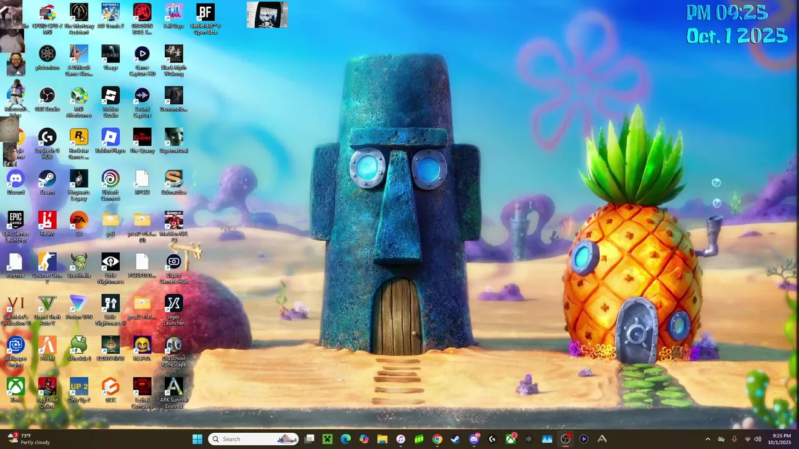
Task: Launch Red Dead Online desktop icon
Action: point(47,393)
